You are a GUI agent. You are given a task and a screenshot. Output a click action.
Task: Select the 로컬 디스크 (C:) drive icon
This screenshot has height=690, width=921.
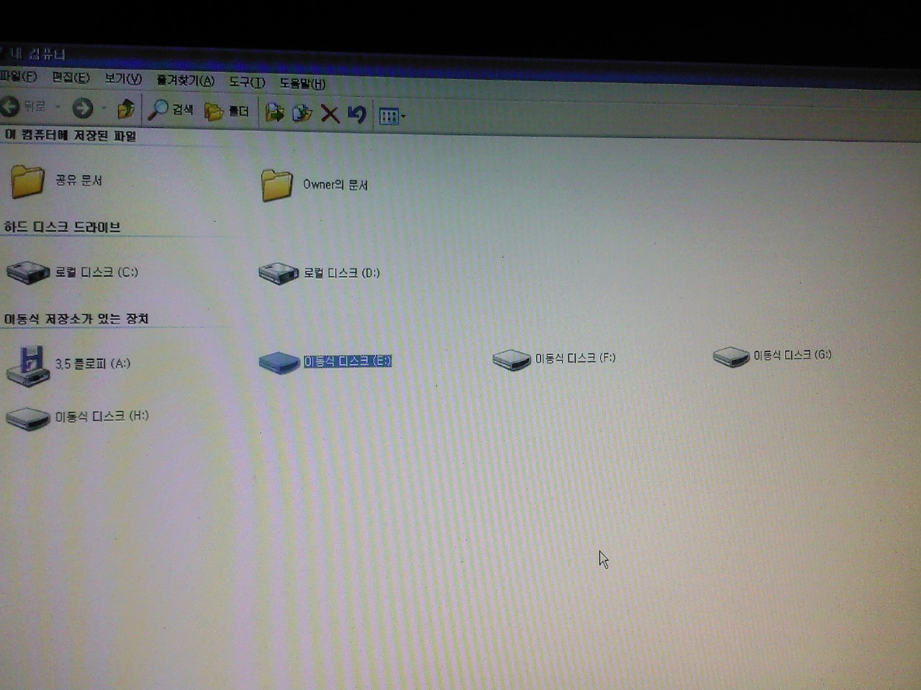(27, 272)
